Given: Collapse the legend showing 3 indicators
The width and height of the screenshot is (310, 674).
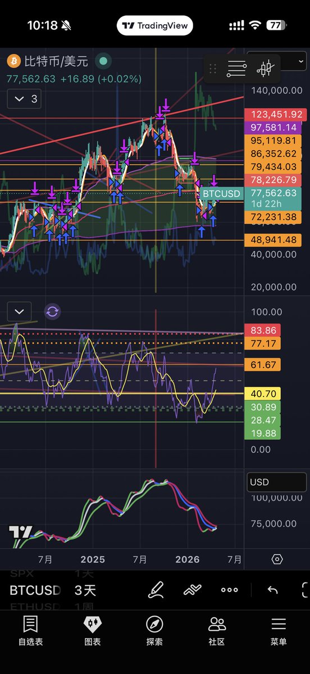Looking at the screenshot, I should click(x=25, y=99).
